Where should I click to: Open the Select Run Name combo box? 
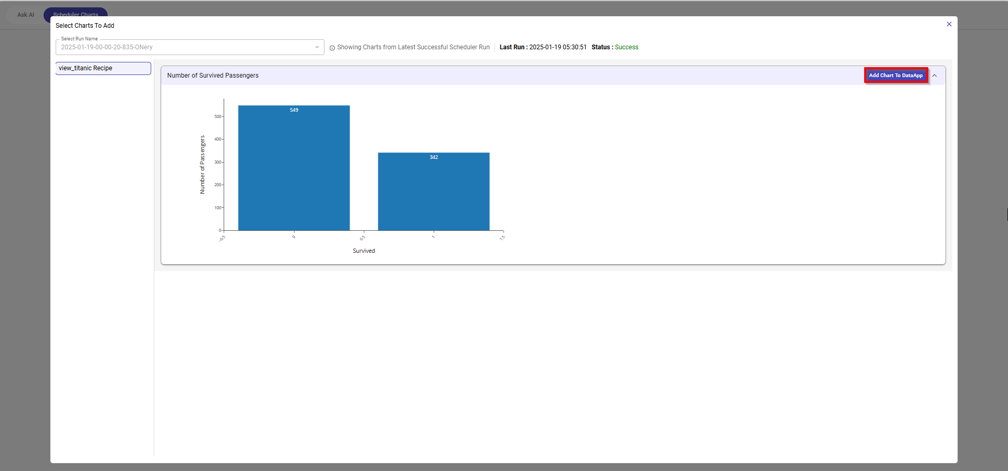click(184, 47)
